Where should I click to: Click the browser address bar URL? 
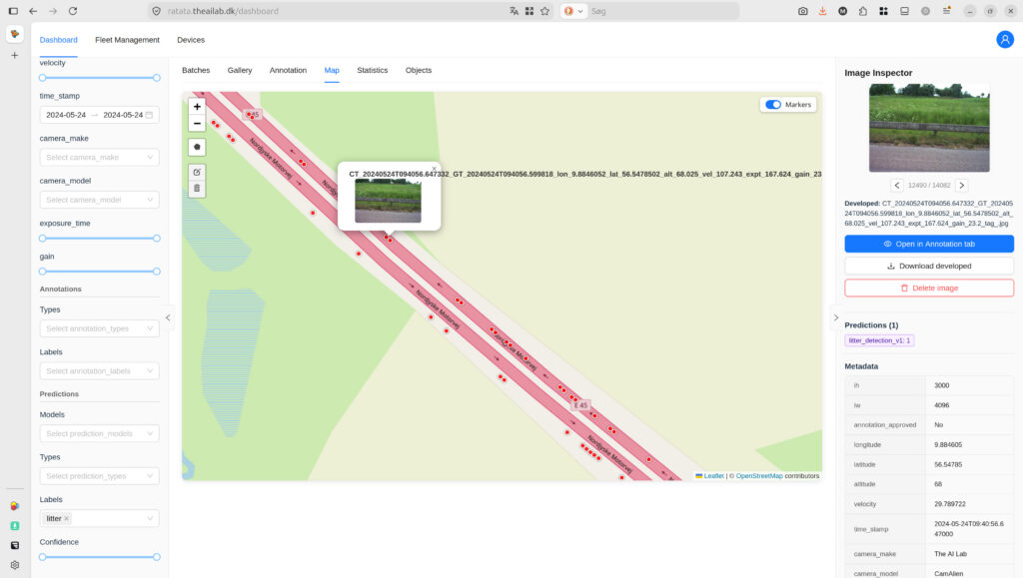click(223, 11)
